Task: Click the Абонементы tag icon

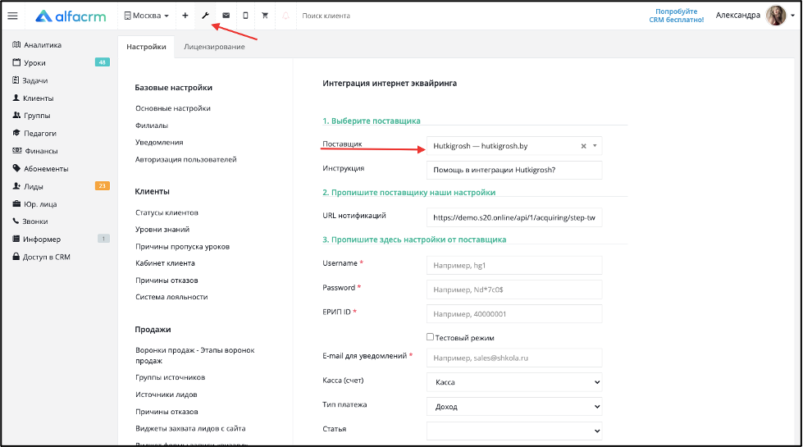Action: [x=16, y=168]
